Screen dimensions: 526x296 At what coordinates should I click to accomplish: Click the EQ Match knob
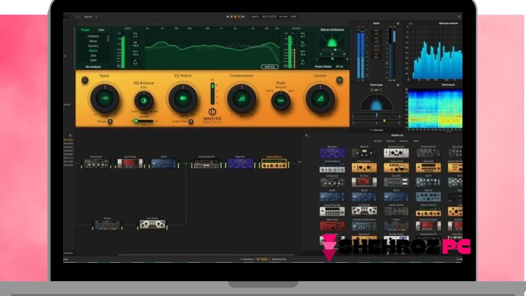coord(183,98)
